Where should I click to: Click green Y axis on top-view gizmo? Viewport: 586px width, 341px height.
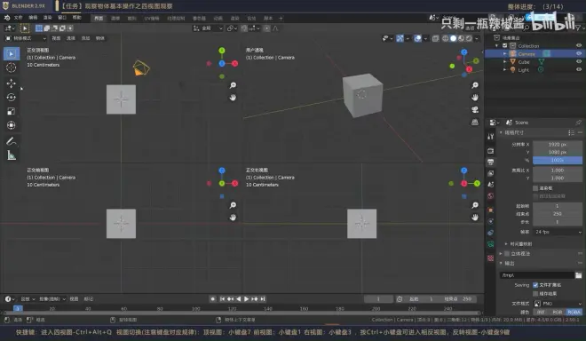pos(222,51)
